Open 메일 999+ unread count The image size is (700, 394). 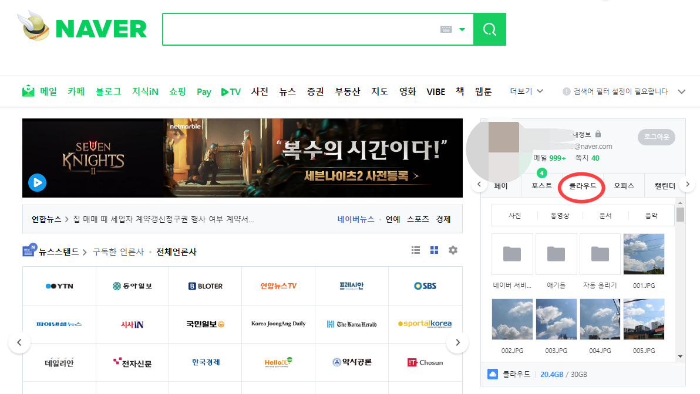[x=550, y=158]
